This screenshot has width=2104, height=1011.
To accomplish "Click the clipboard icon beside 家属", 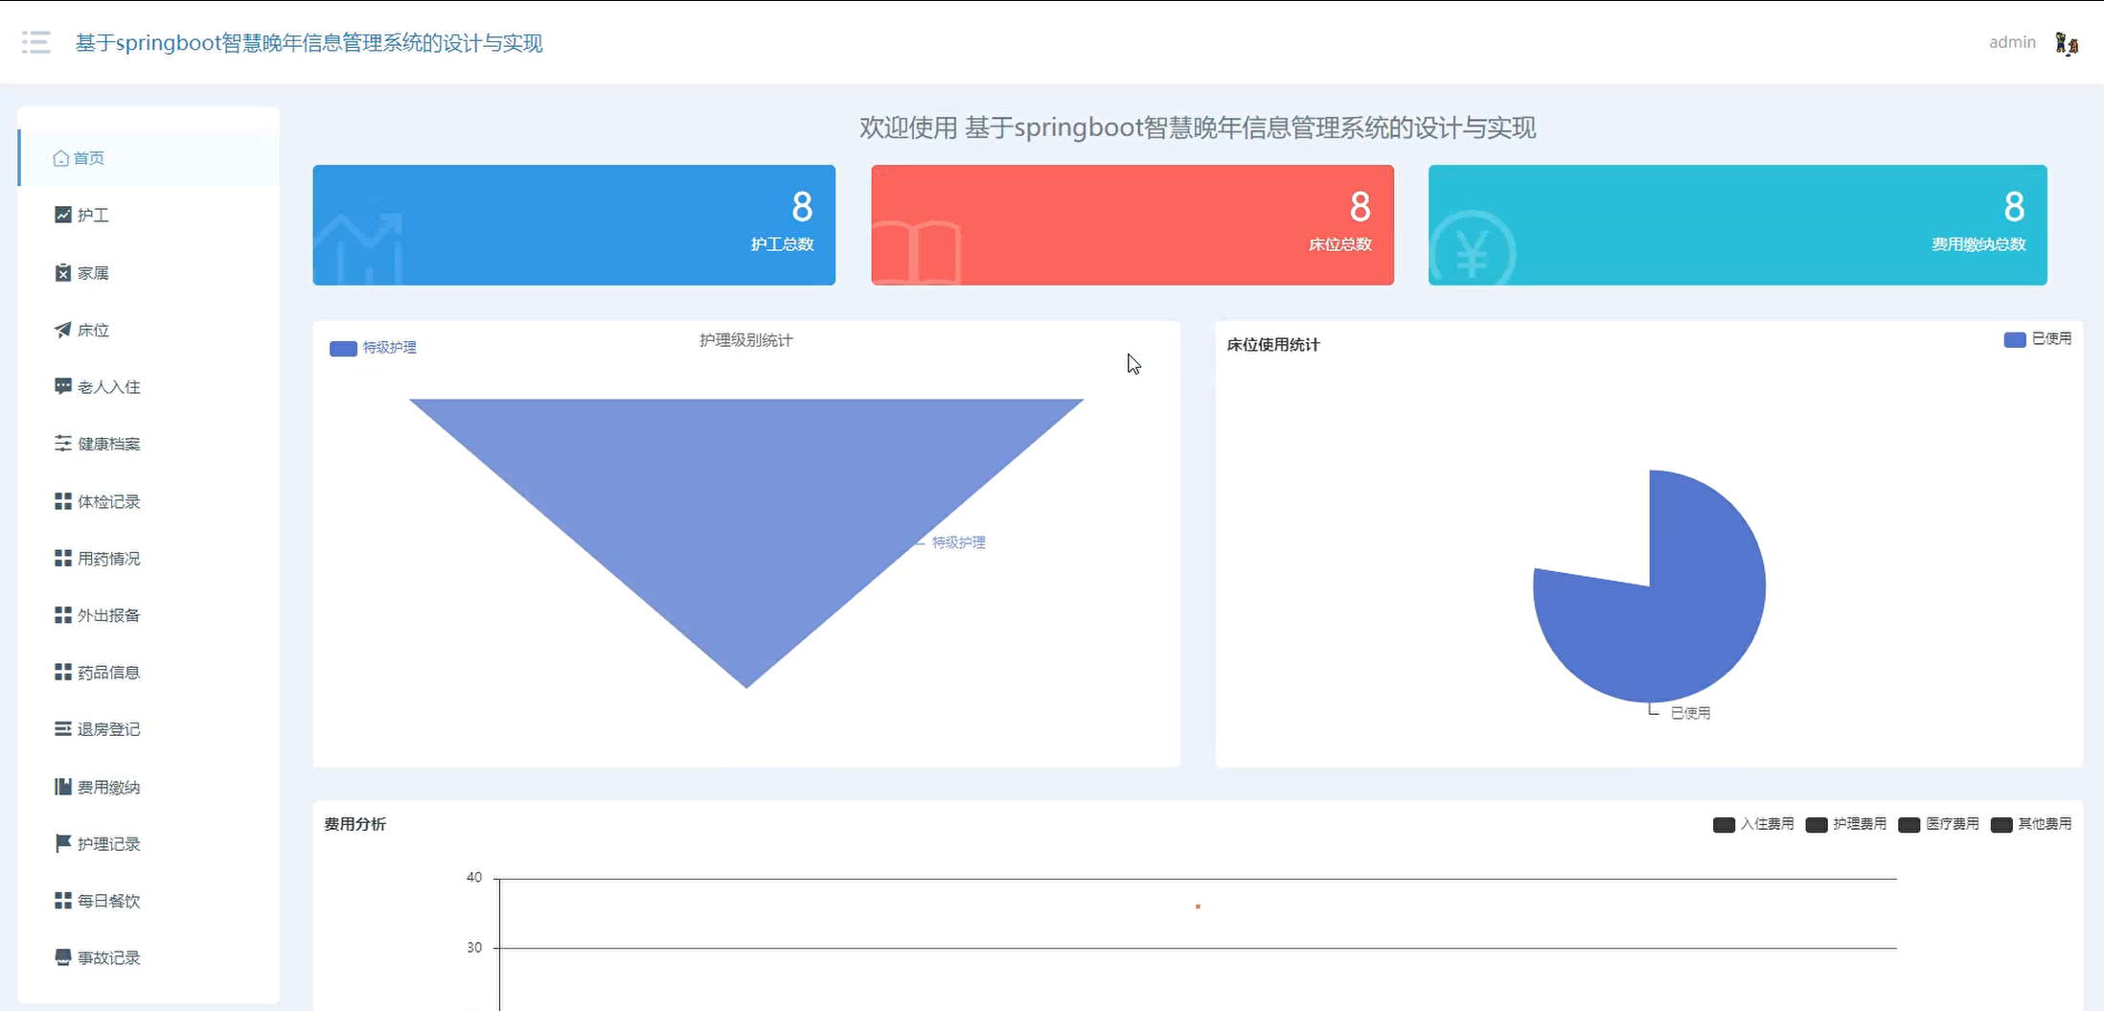I will click(x=63, y=272).
